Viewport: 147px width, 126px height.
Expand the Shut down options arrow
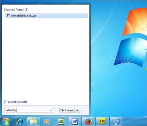tap(78, 110)
